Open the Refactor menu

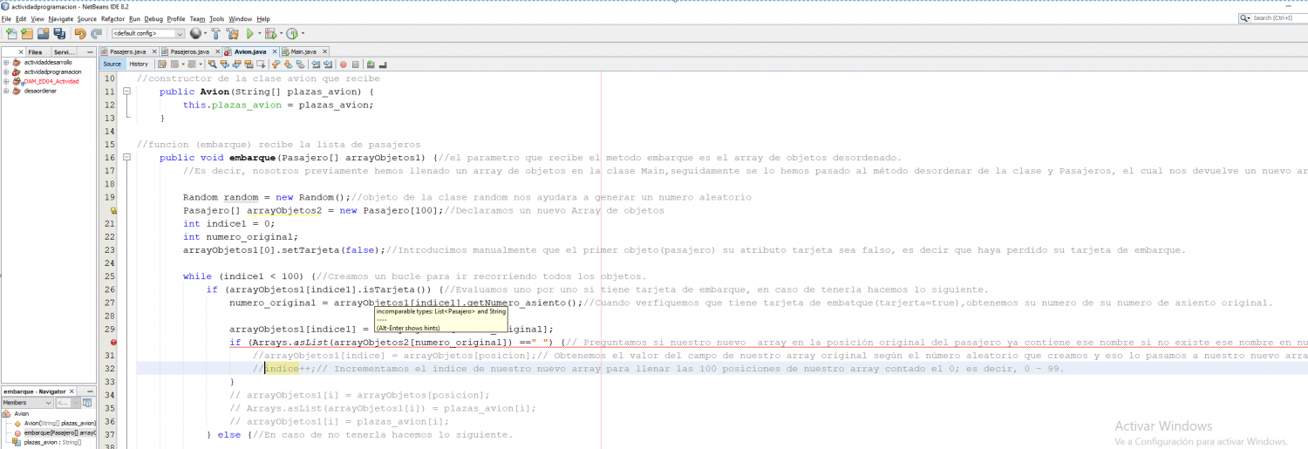(112, 18)
